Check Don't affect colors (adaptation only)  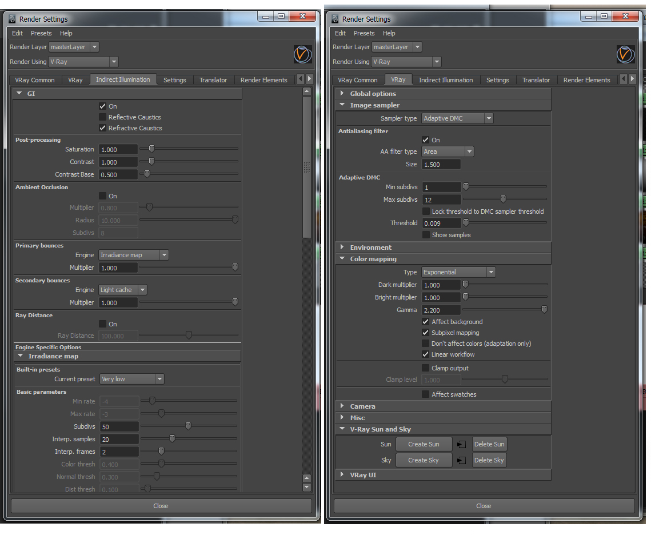(x=426, y=344)
